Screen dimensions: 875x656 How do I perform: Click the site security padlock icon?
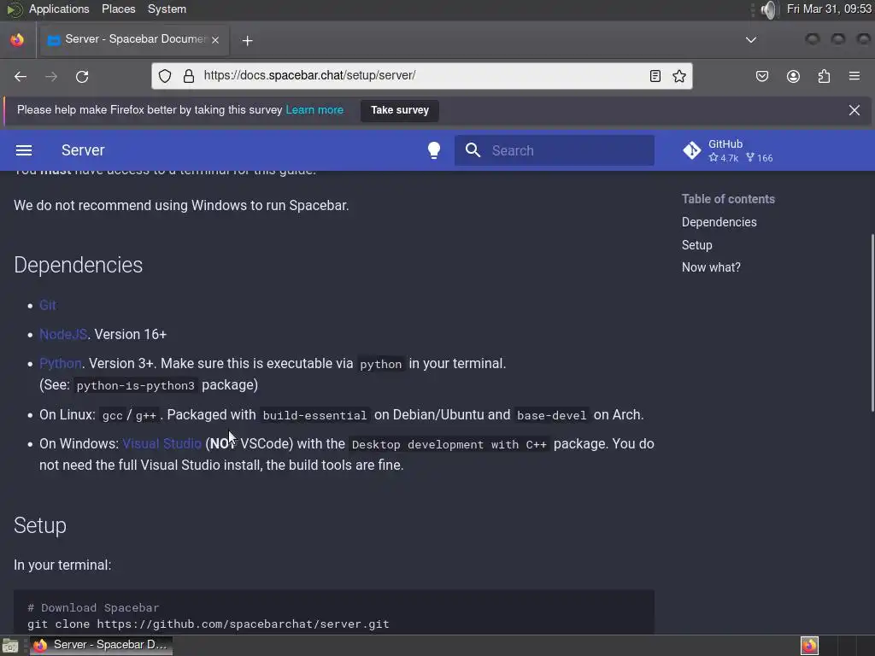click(x=189, y=76)
